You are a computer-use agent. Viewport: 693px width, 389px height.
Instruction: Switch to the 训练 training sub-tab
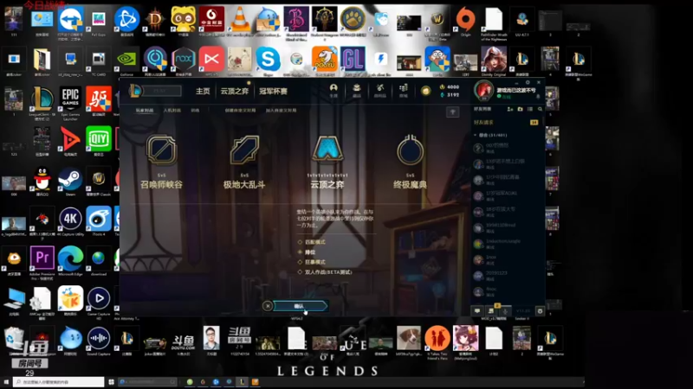[195, 111]
